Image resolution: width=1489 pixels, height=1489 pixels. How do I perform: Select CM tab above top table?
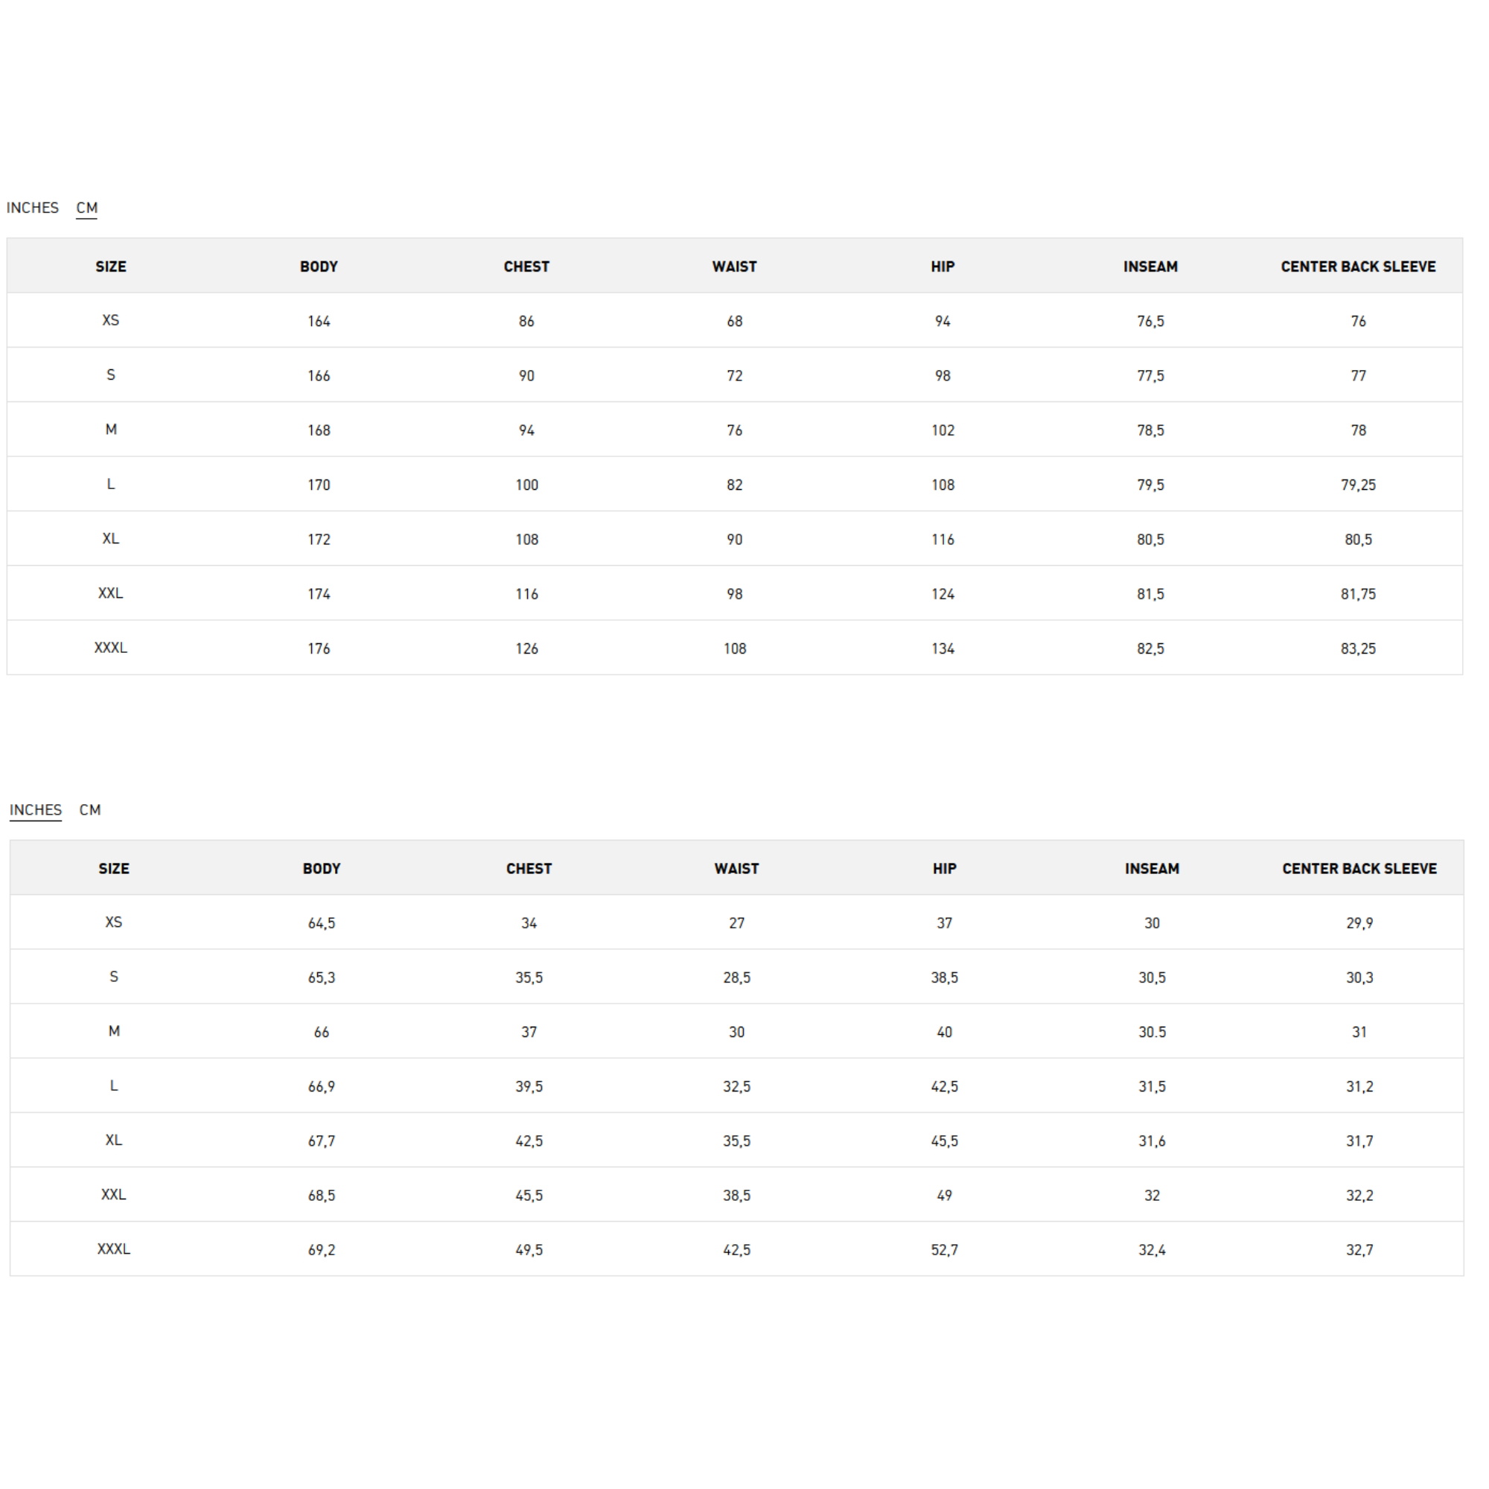(x=86, y=207)
